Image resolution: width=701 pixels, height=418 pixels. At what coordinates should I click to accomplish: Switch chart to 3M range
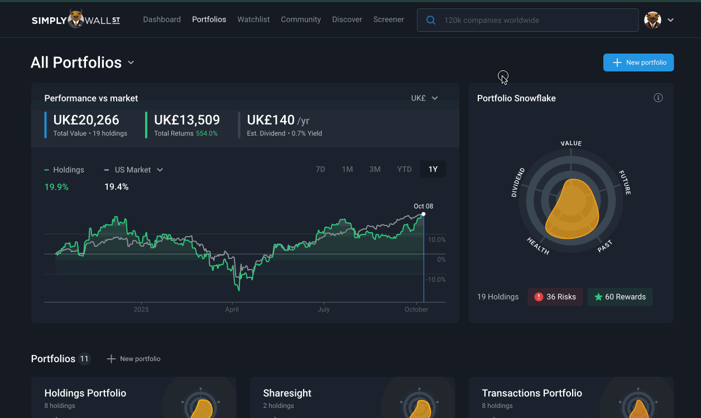coord(375,169)
